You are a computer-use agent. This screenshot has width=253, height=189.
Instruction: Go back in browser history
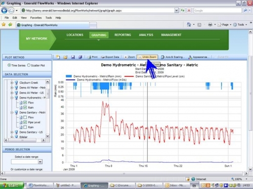[x=4, y=11]
